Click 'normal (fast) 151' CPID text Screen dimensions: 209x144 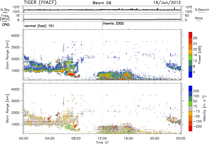[x=39, y=26]
